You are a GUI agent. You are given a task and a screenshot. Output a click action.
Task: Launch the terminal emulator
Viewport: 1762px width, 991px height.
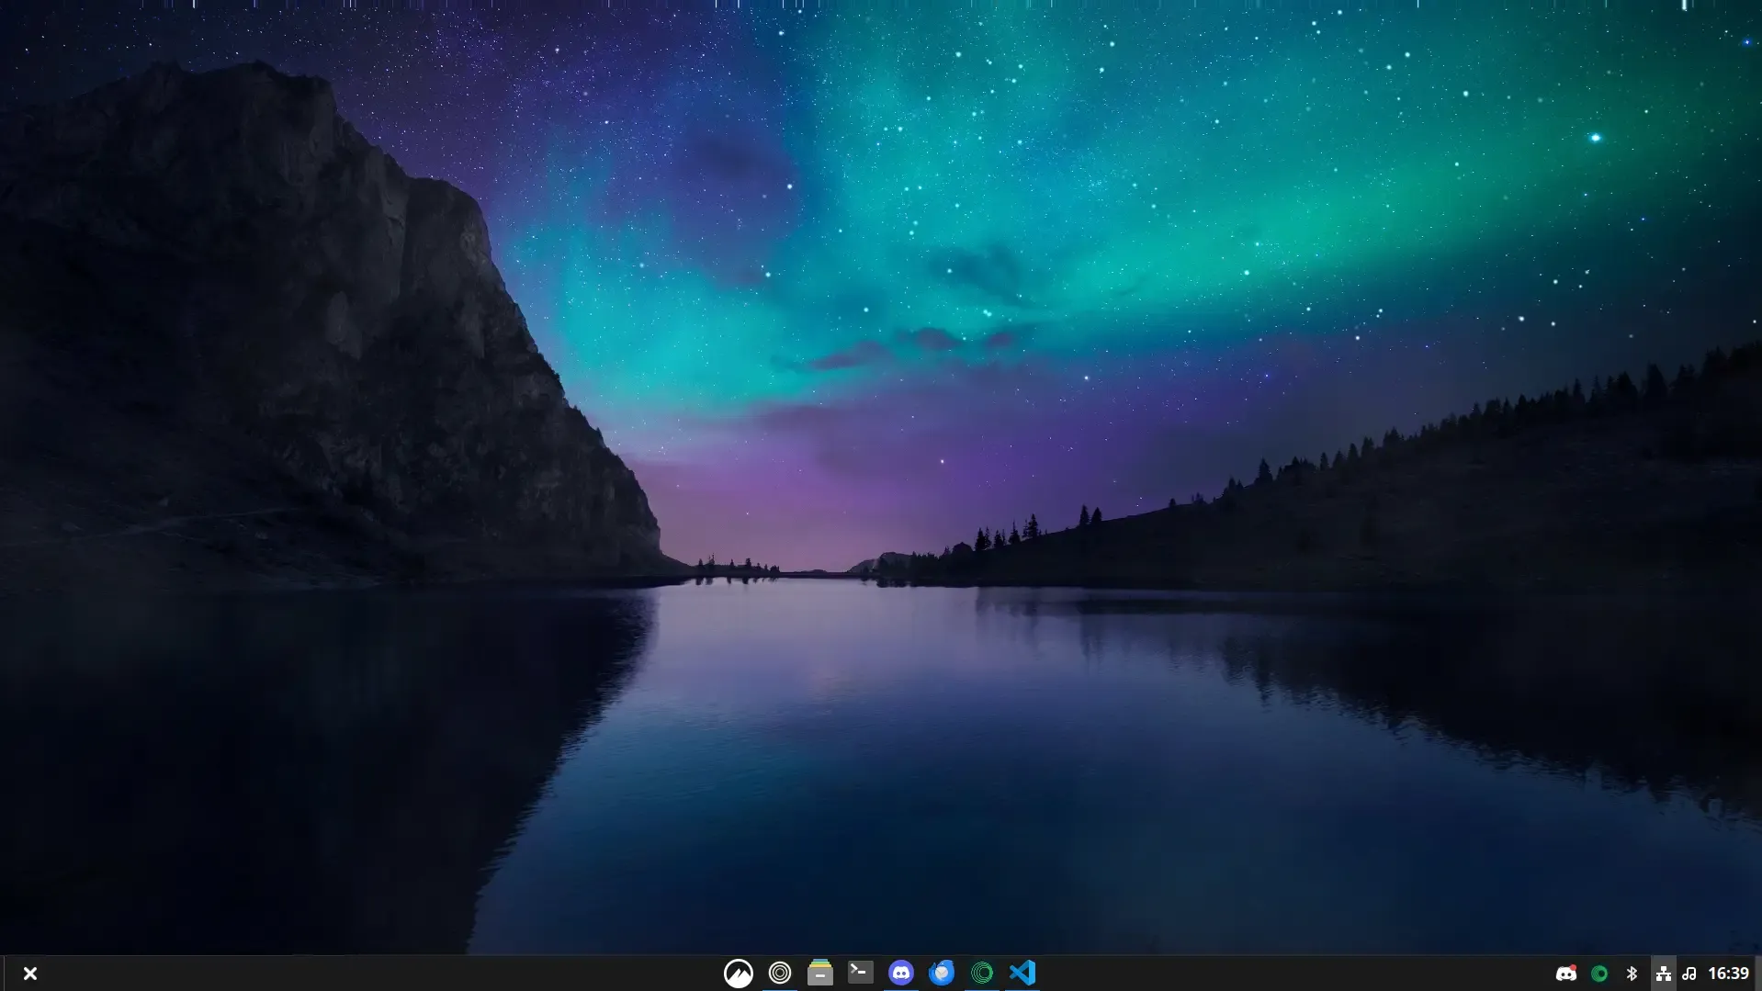861,973
